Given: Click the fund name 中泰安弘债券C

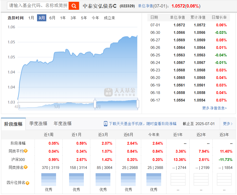Looking at the screenshot, I should pos(100,6).
